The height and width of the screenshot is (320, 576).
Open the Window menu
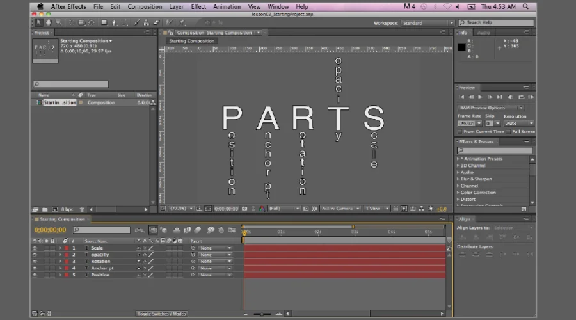point(278,6)
